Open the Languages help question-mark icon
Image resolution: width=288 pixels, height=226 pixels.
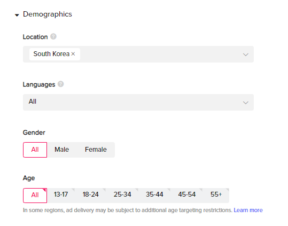pyautogui.click(x=60, y=84)
